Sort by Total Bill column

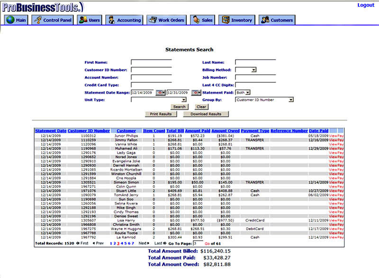pyautogui.click(x=175, y=131)
